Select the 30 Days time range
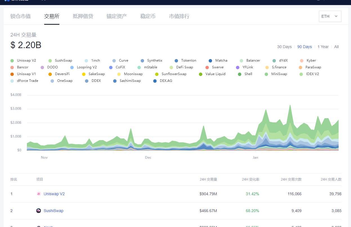 pyautogui.click(x=284, y=47)
